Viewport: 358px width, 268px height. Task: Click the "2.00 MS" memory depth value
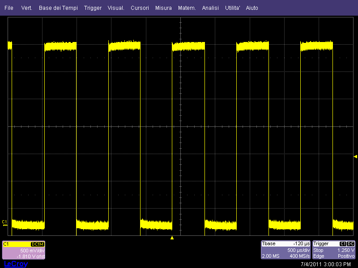(271, 256)
